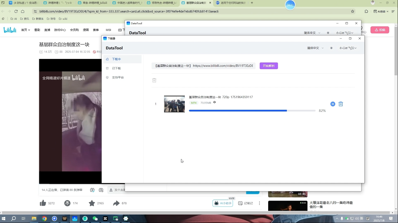398x223 pixels.
Task: Click the audio speaker icon next to 70.95MB
Action: [214, 102]
